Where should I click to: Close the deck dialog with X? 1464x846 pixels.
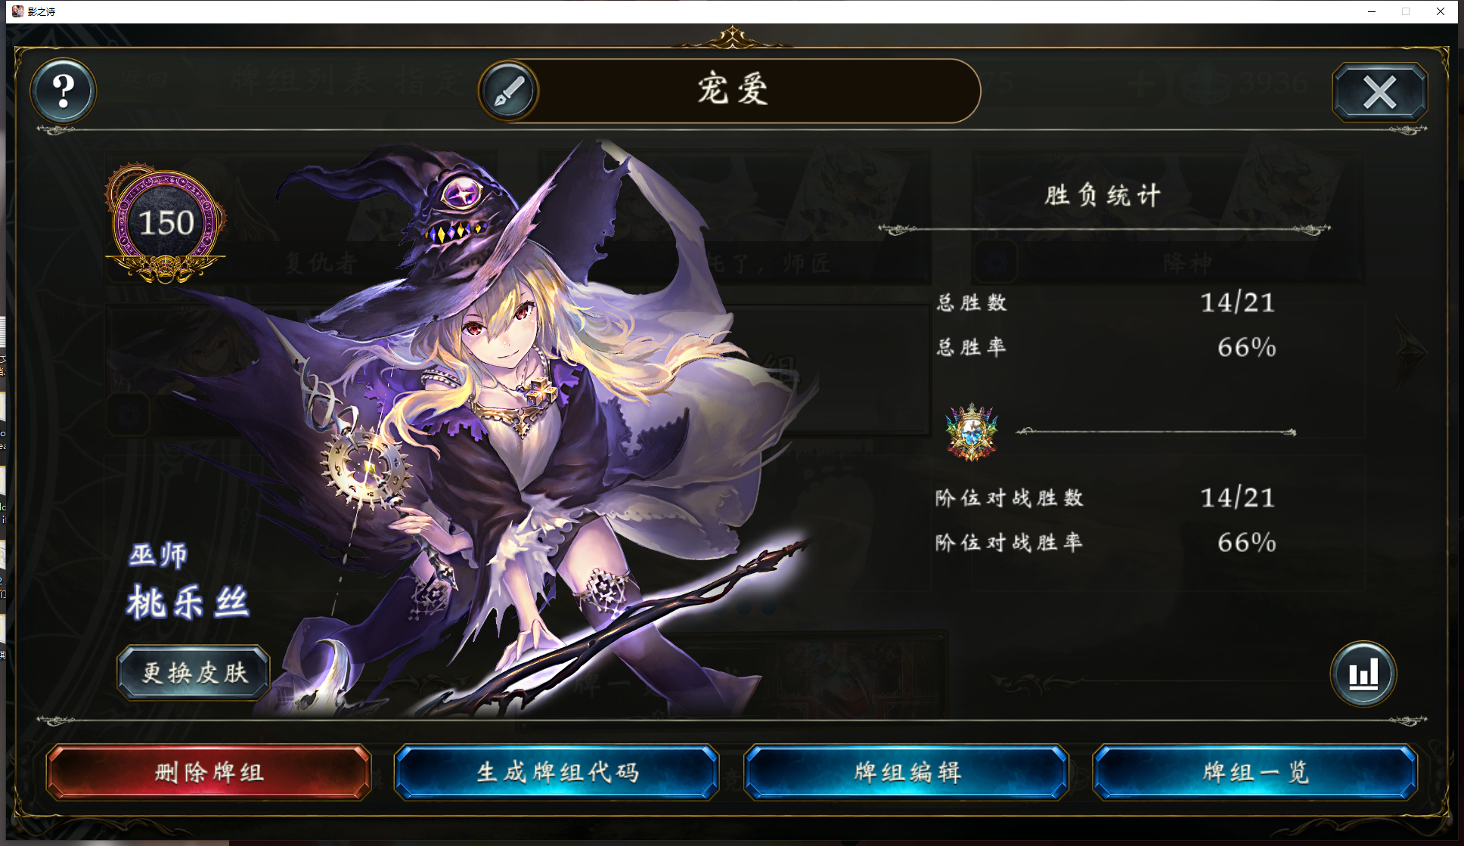pyautogui.click(x=1380, y=92)
